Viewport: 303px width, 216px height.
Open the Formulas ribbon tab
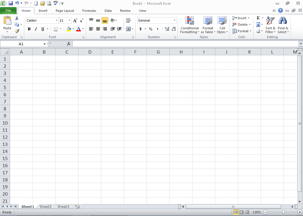coord(89,11)
